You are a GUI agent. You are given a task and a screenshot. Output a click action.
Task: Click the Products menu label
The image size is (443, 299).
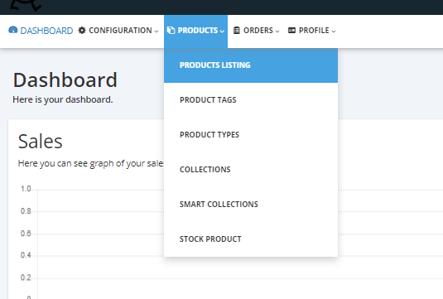coord(198,31)
